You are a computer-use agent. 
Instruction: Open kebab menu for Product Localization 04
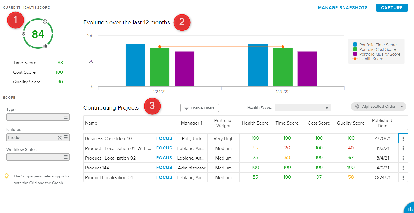pos(403,178)
